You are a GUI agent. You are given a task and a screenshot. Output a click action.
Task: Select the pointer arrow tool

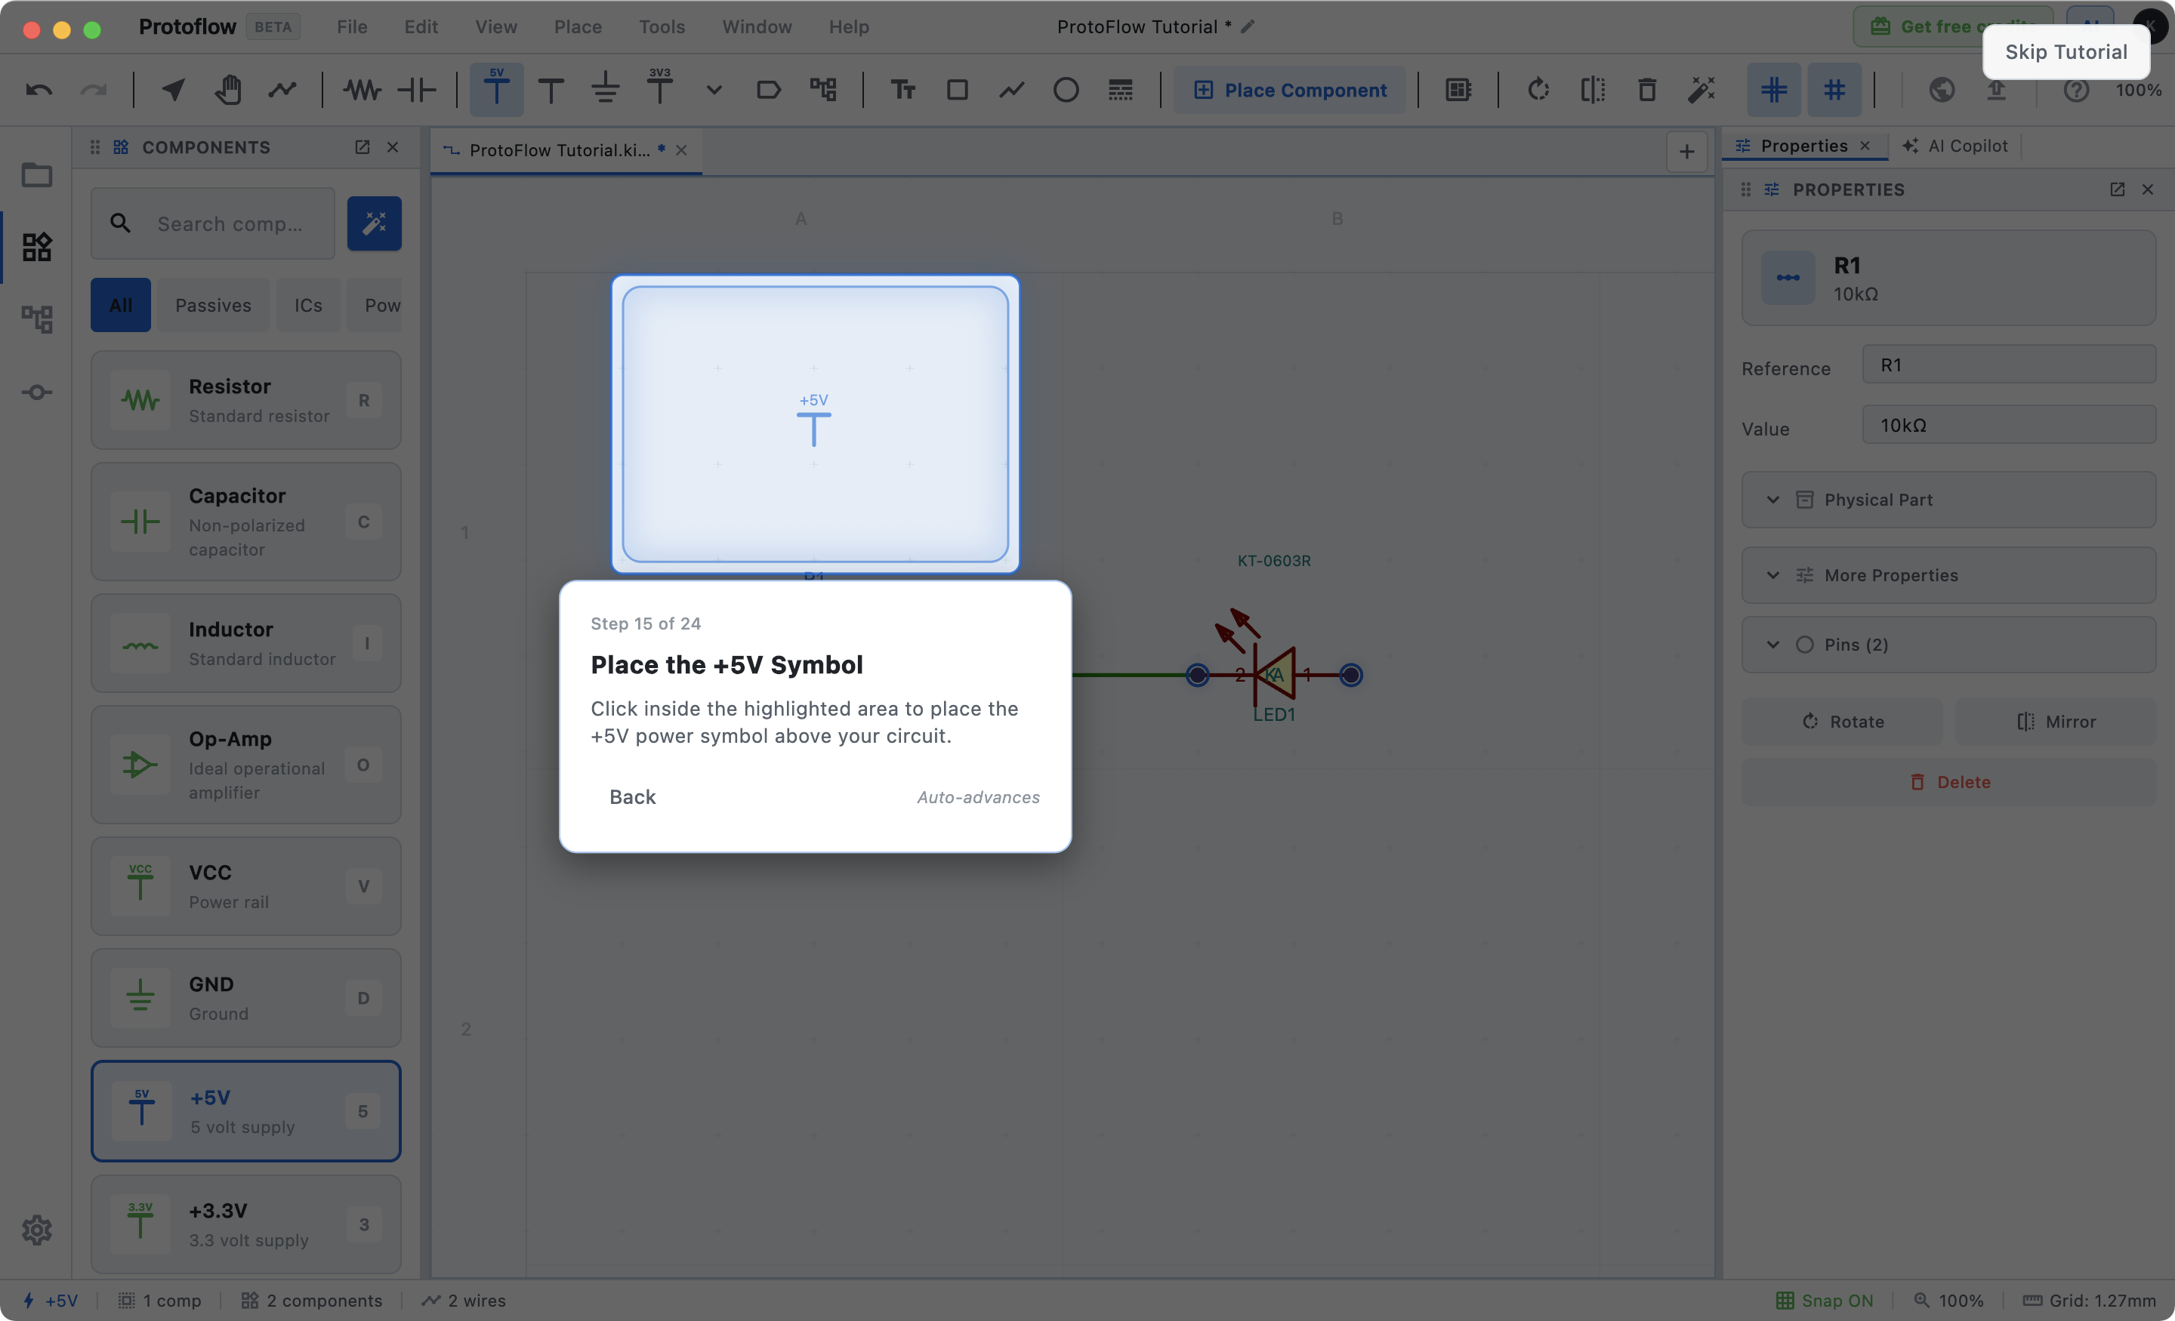click(173, 89)
